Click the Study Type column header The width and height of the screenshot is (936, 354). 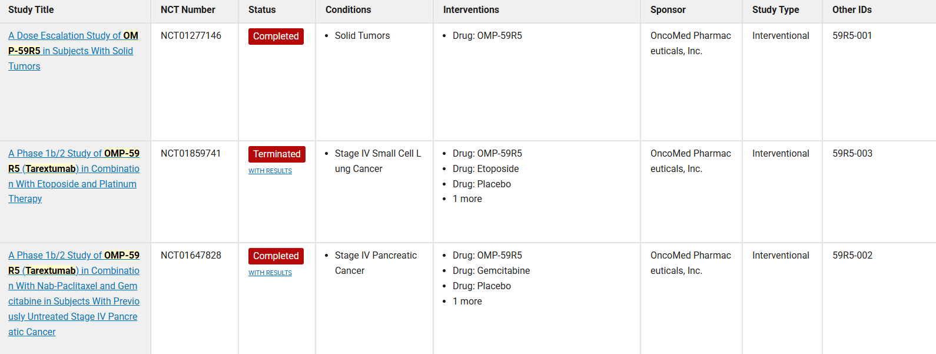[x=776, y=10]
